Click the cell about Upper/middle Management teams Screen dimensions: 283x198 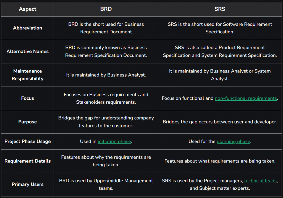[106, 184]
